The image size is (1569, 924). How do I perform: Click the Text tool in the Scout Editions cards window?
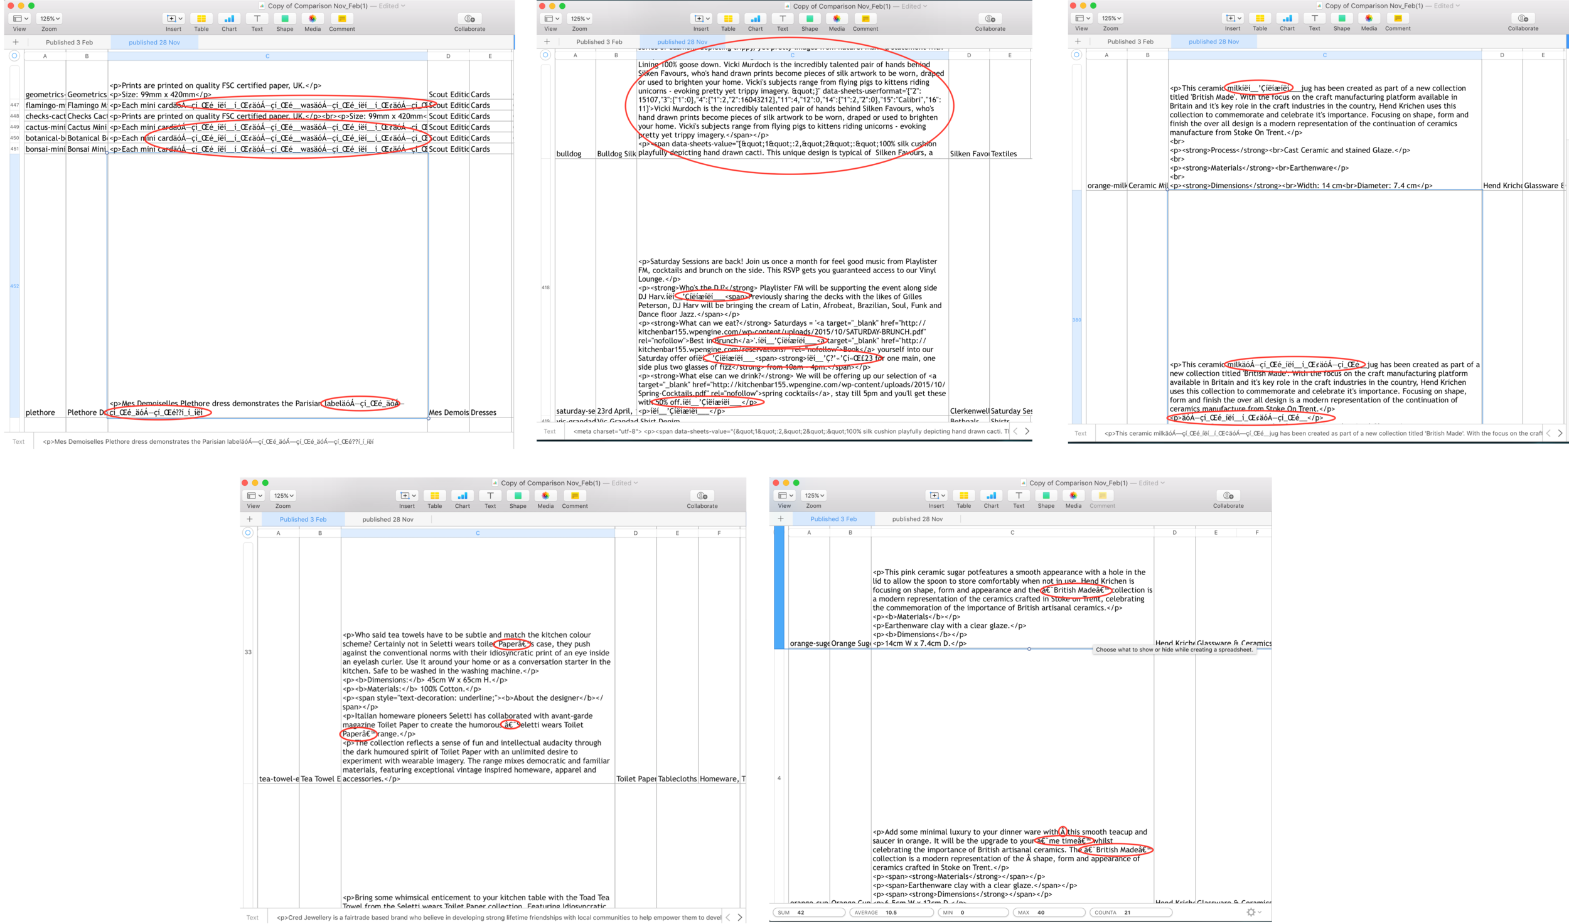(x=257, y=19)
